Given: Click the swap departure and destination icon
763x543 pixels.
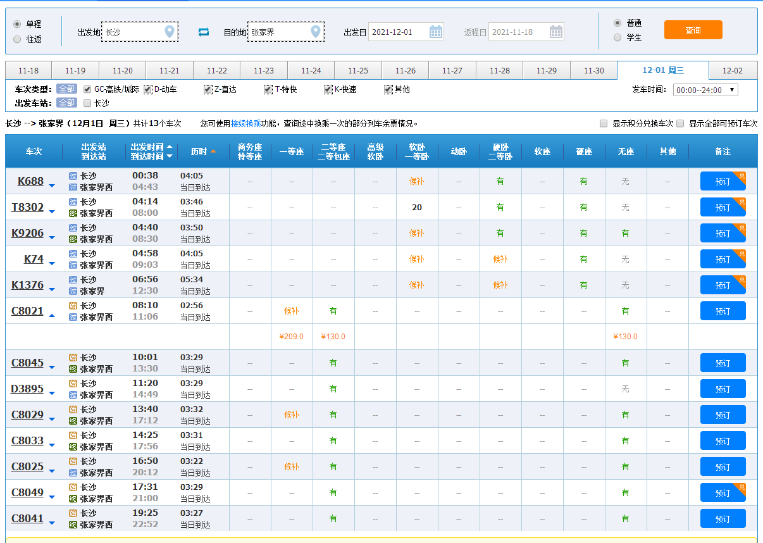Looking at the screenshot, I should click(x=203, y=32).
